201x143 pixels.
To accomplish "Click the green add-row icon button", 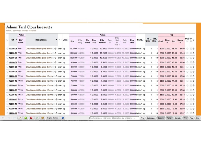I will pos(26,118).
